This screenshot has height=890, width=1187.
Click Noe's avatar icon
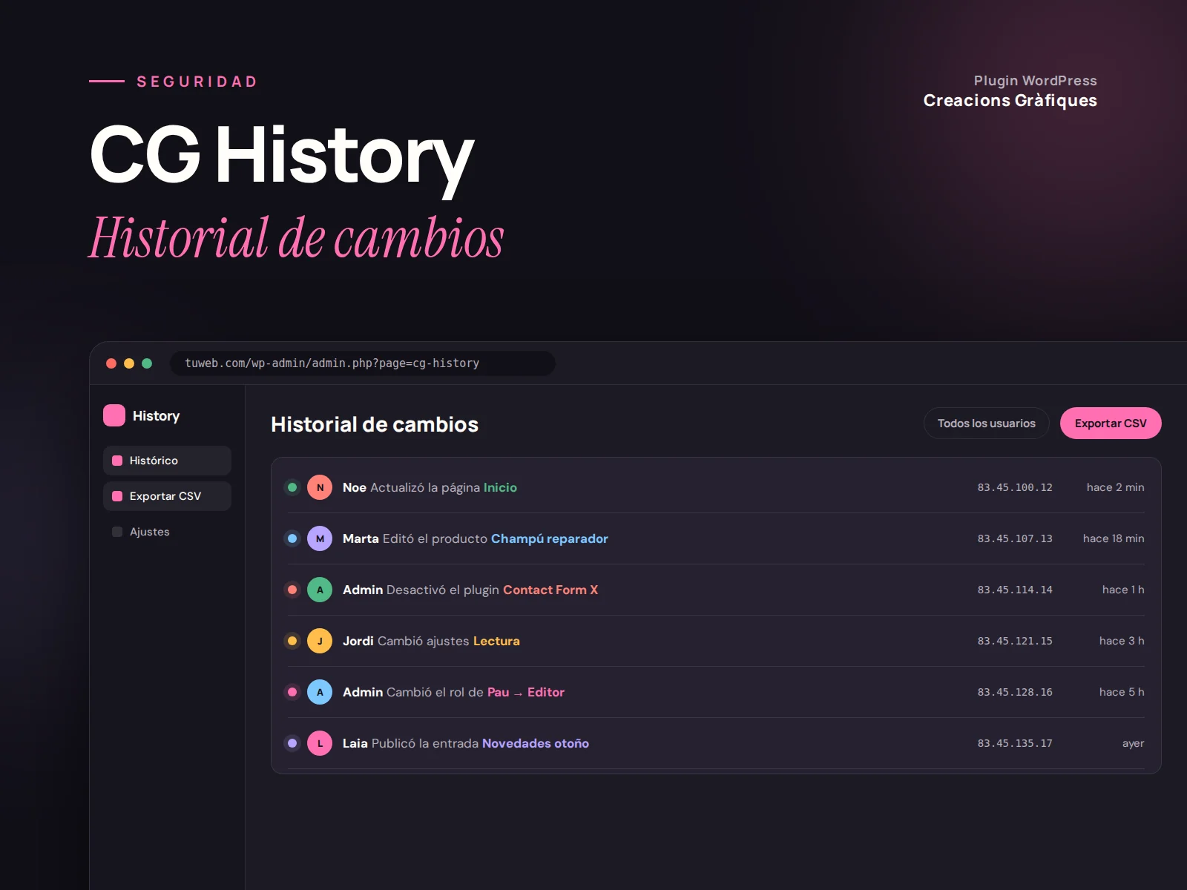(x=320, y=487)
